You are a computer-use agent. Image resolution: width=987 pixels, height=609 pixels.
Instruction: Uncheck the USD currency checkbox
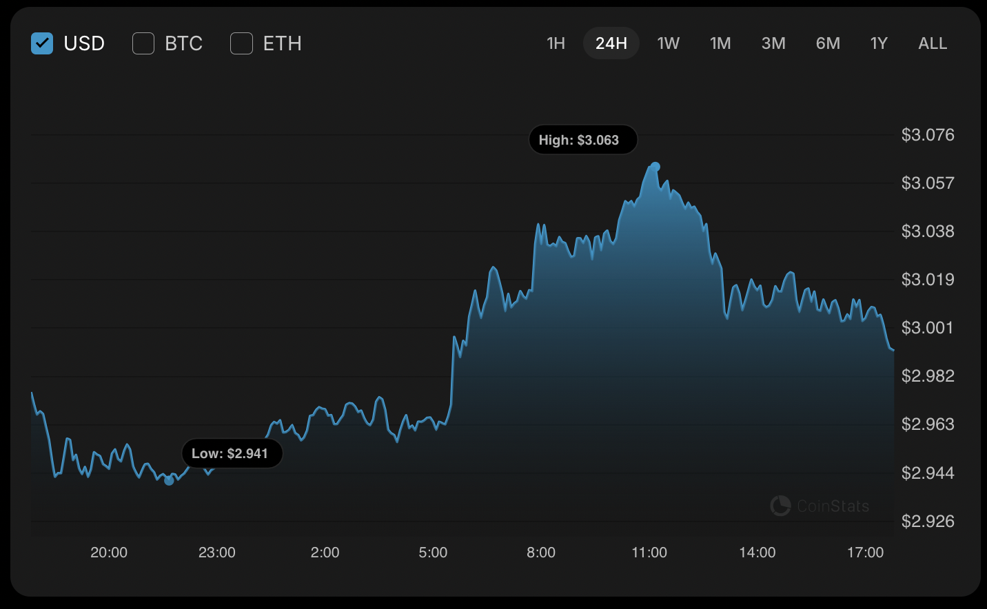pos(42,43)
